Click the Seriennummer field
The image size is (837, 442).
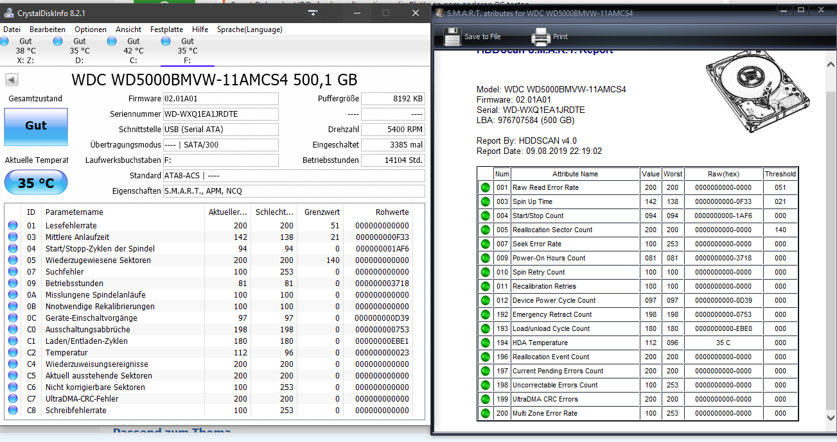point(221,114)
